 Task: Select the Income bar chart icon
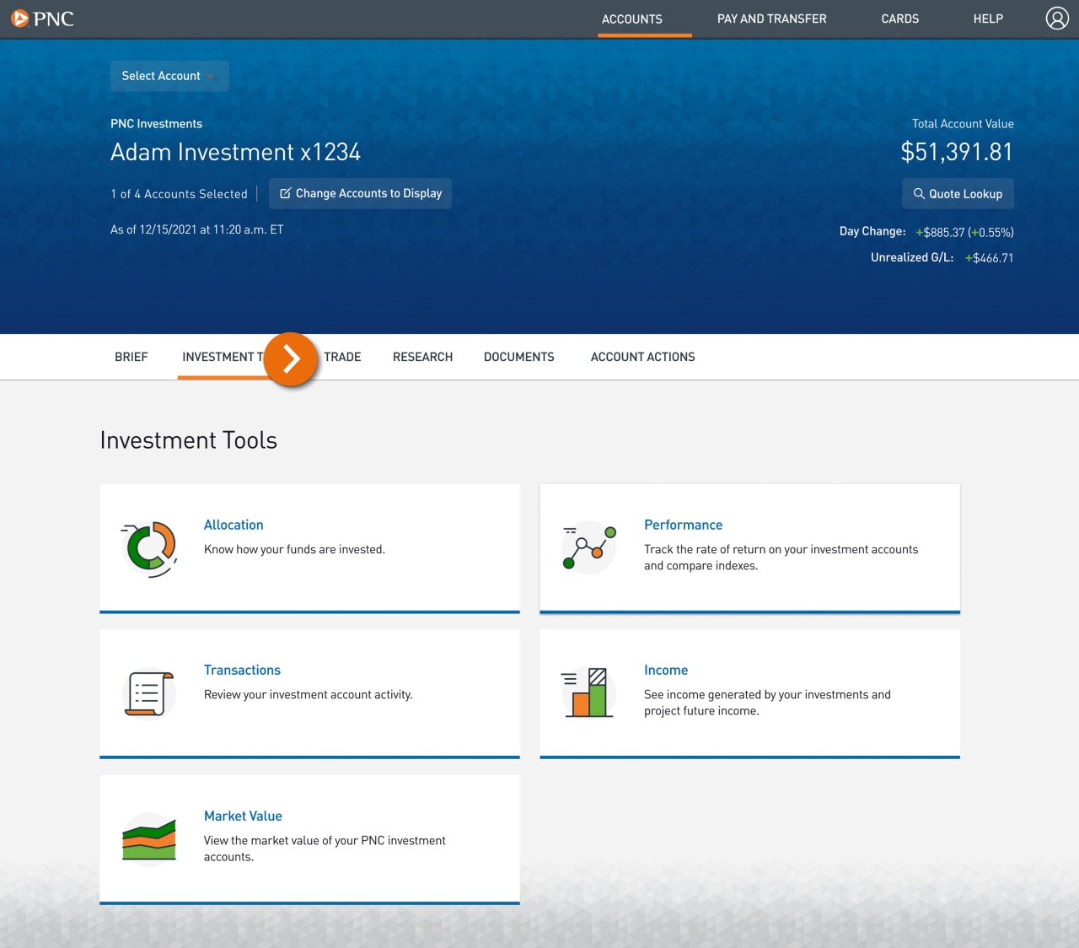point(588,692)
